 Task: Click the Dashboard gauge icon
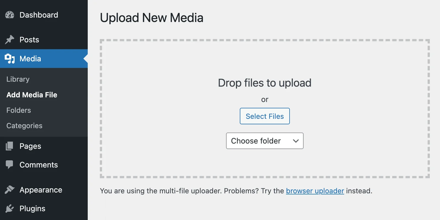point(9,15)
